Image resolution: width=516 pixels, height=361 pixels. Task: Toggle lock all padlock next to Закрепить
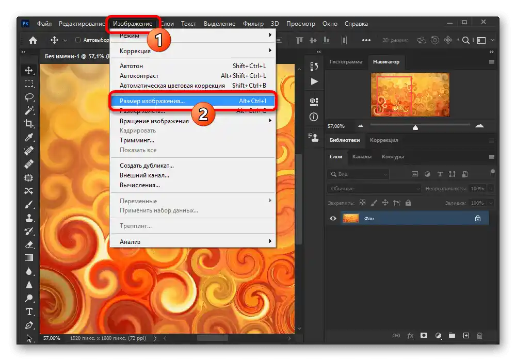tap(408, 203)
